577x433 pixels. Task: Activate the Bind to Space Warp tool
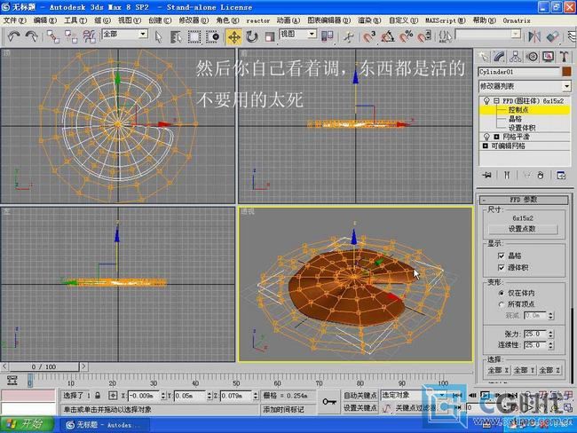pyautogui.click(x=89, y=36)
